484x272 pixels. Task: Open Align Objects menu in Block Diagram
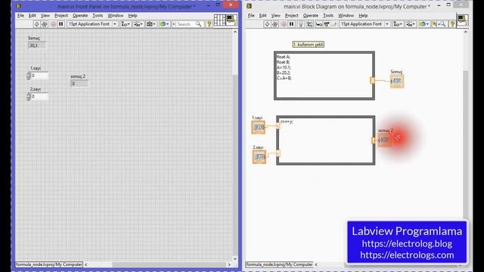pos(398,24)
